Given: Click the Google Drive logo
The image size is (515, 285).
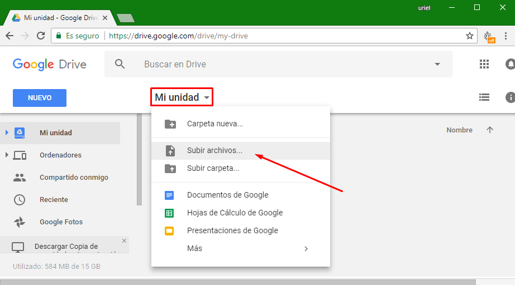Looking at the screenshot, I should (x=50, y=64).
